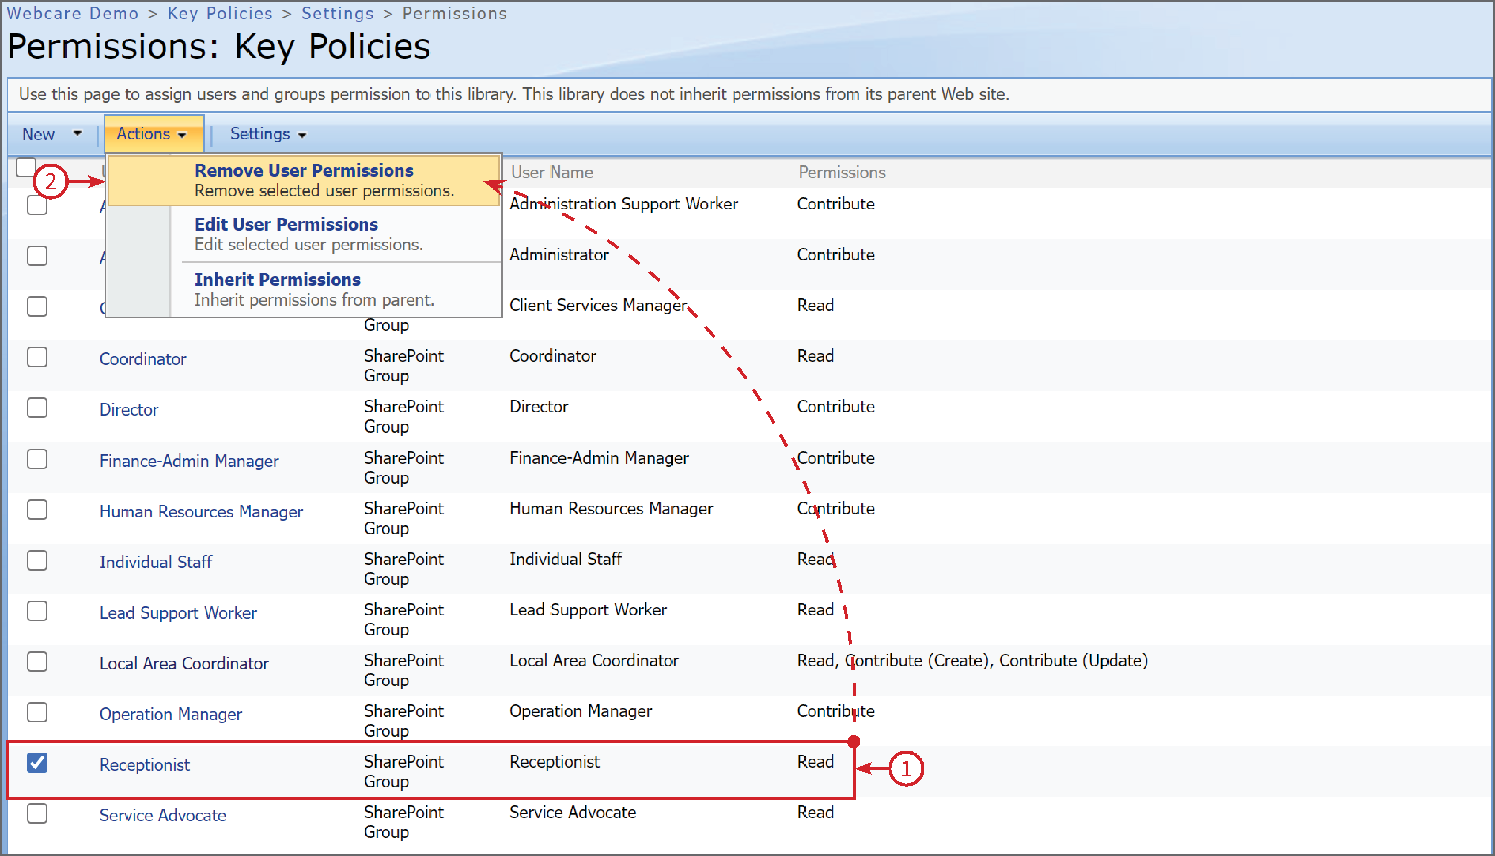This screenshot has width=1495, height=856.
Task: Open the Finance-Admin Manager group link
Action: pos(189,461)
